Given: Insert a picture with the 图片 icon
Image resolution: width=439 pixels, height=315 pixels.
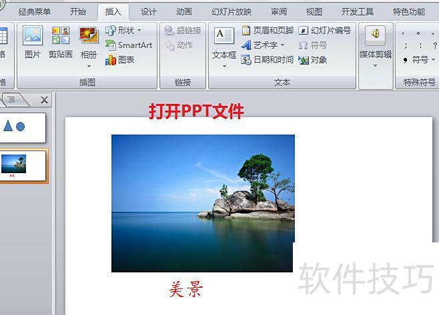Looking at the screenshot, I should click(33, 42).
